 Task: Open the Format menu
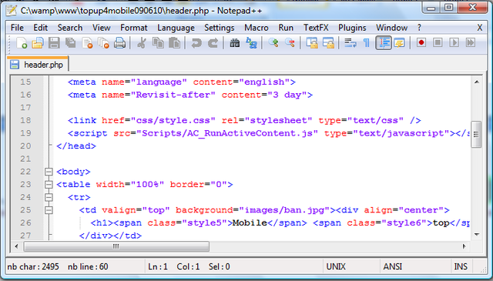tap(133, 28)
